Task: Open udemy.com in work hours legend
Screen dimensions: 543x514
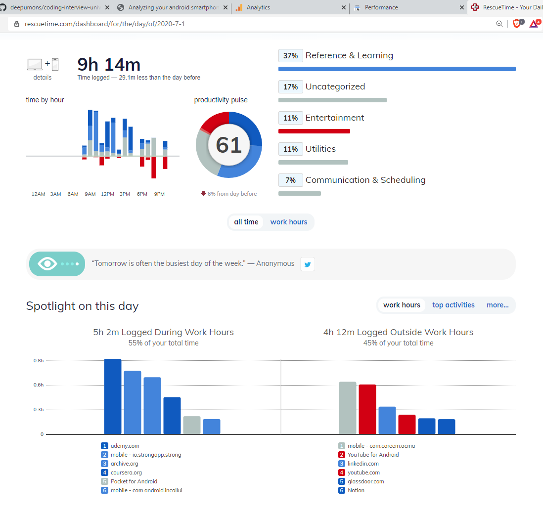Action: tap(125, 446)
